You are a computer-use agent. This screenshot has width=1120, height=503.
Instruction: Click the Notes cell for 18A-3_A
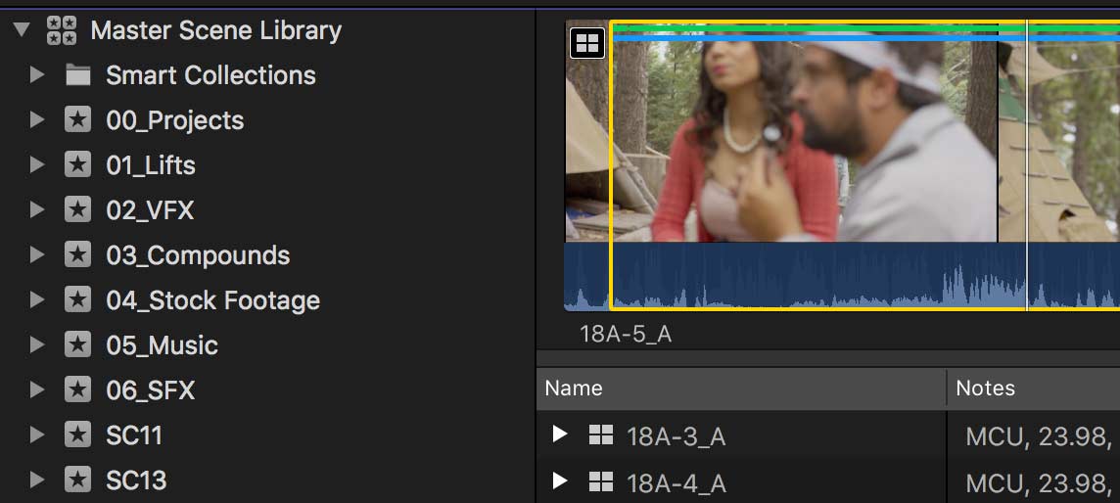[1034, 434]
